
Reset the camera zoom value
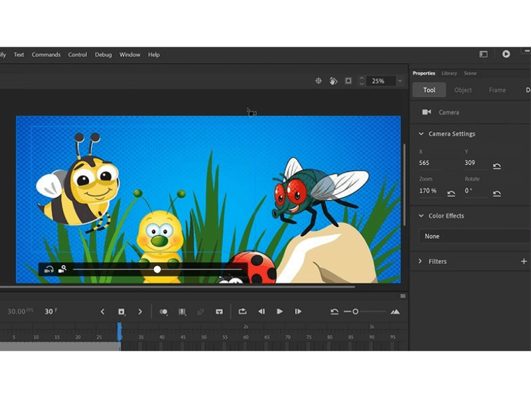pyautogui.click(x=451, y=193)
